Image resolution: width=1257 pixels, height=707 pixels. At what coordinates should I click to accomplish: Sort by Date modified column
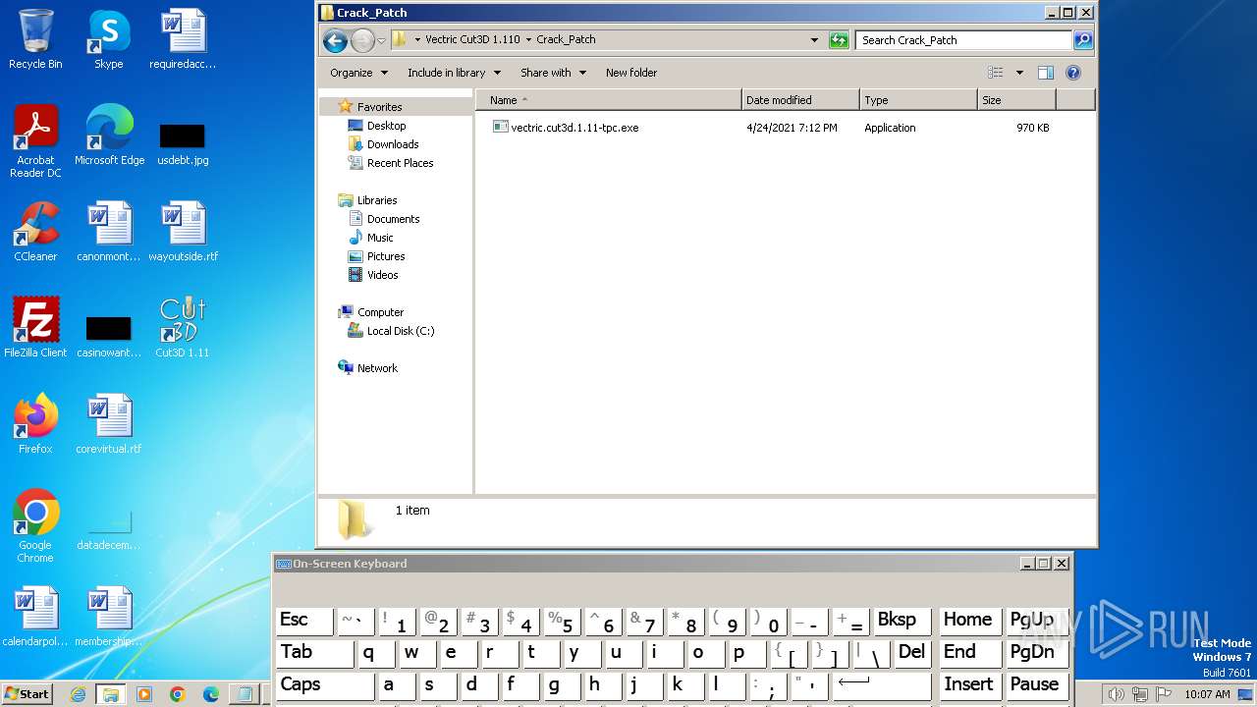pos(800,100)
